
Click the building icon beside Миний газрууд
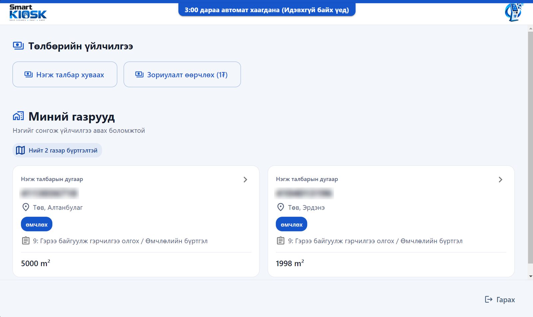[18, 116]
